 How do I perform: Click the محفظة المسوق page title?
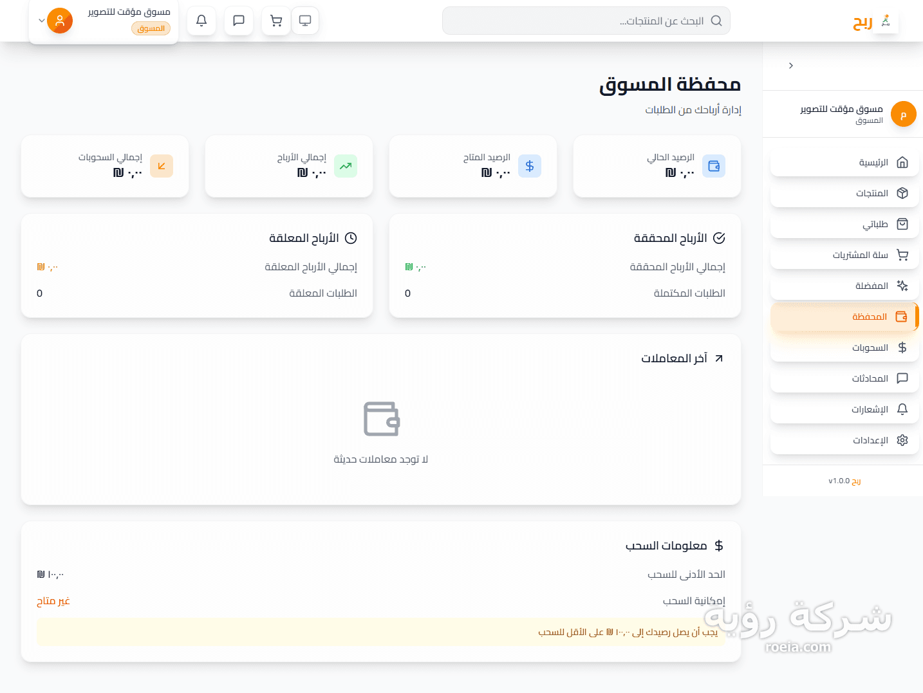(x=670, y=85)
